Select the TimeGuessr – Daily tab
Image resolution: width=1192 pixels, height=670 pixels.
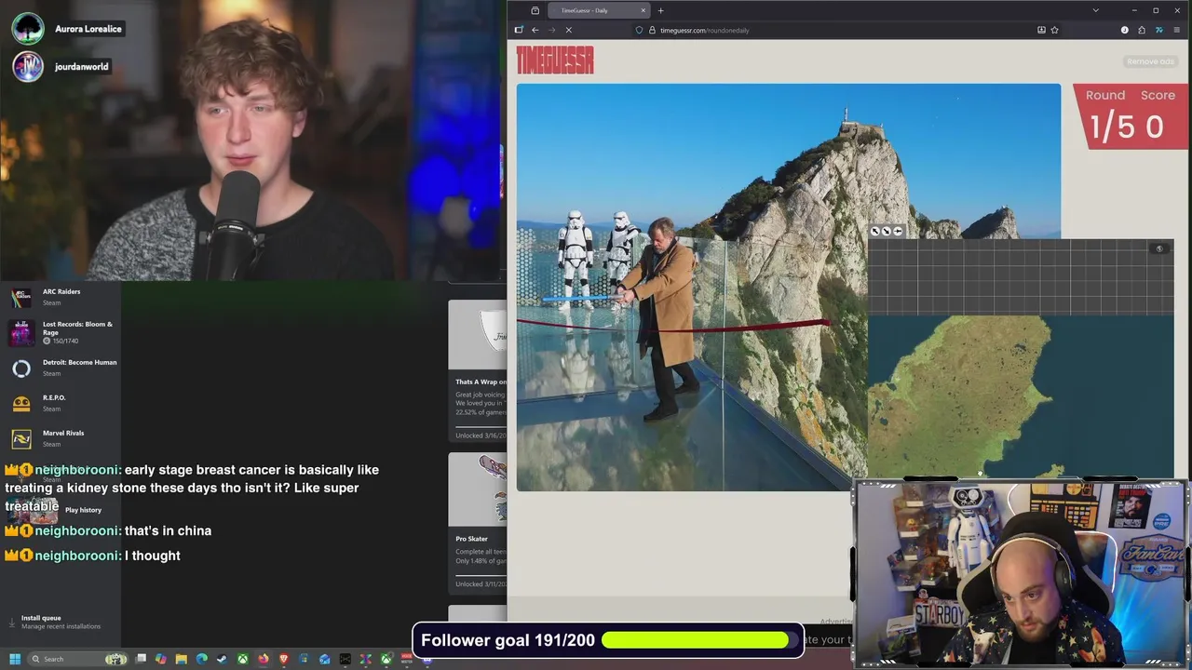point(599,10)
